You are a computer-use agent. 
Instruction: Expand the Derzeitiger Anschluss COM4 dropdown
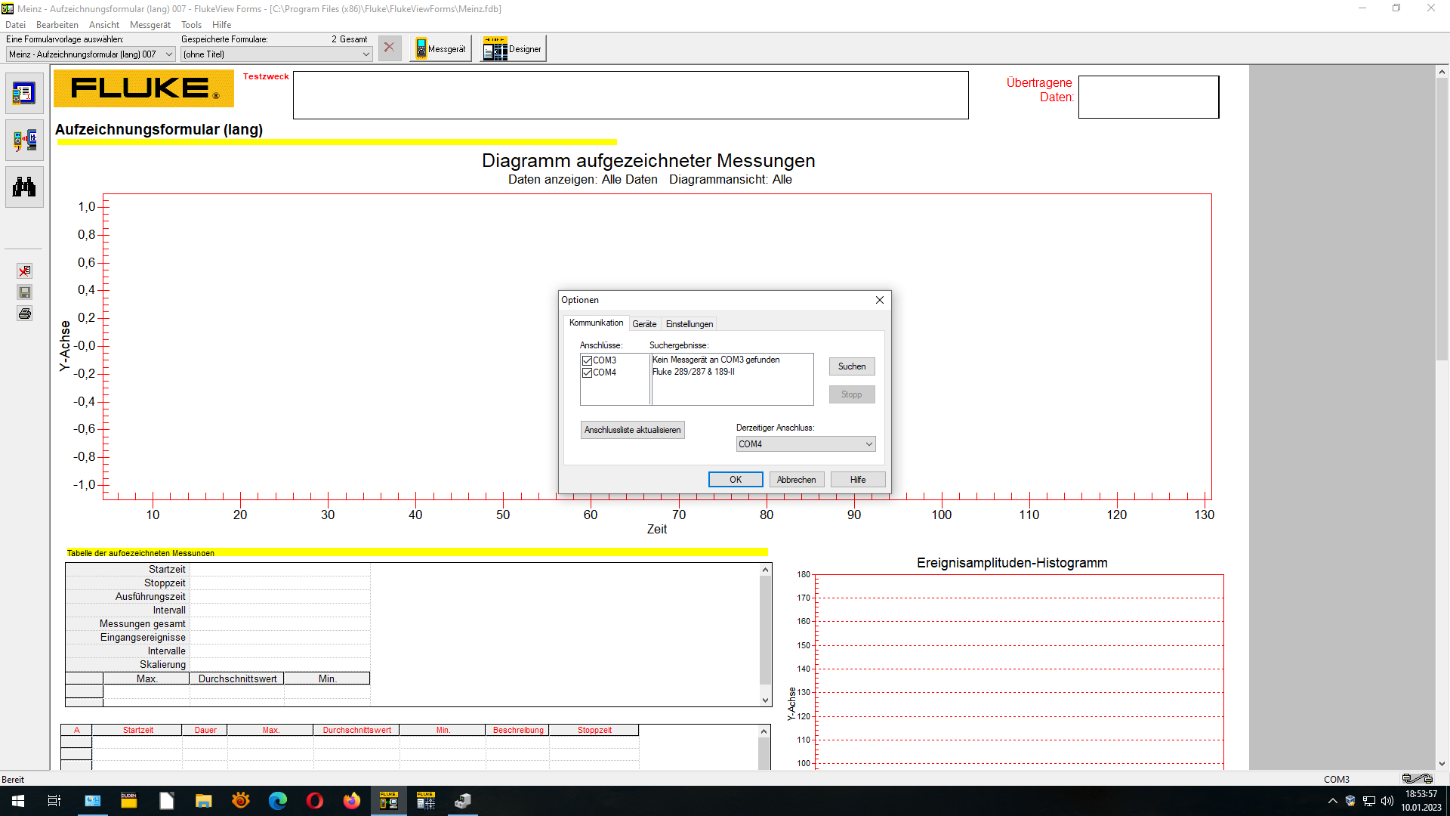point(869,444)
